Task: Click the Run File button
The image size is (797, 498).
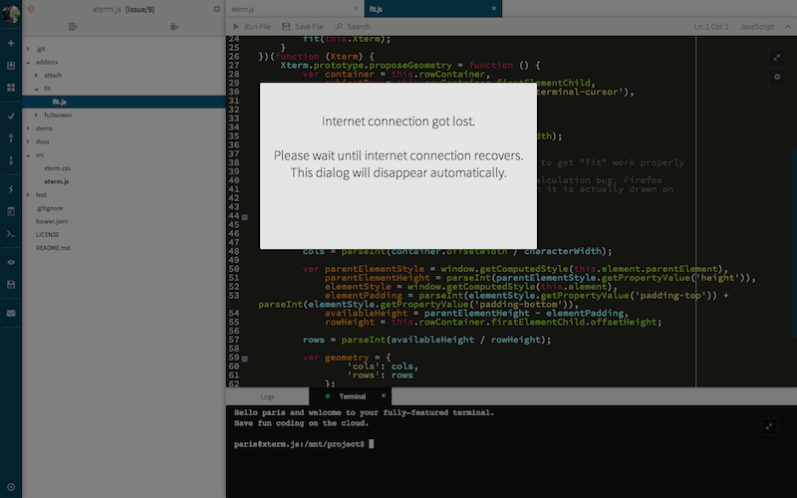Action: point(251,27)
